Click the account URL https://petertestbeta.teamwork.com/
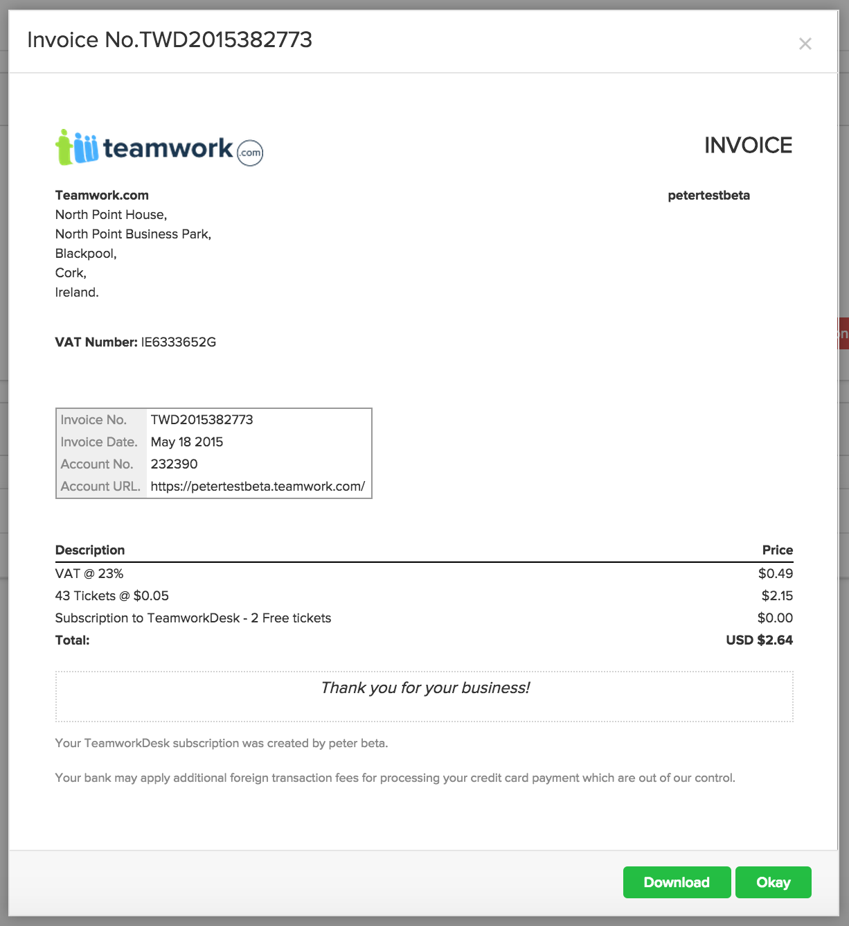849x926 pixels. tap(258, 487)
